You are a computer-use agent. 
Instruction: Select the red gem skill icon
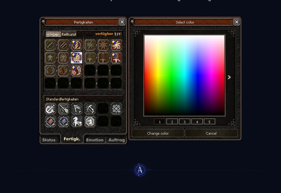(51, 121)
